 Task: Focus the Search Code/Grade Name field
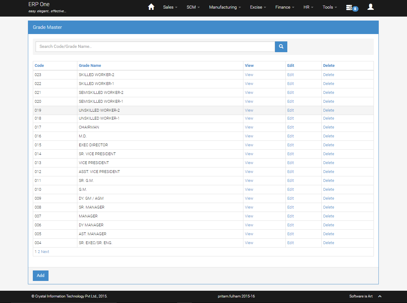coord(155,47)
